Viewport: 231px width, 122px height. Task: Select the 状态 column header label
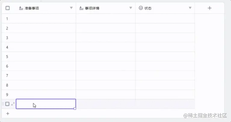click(148, 8)
